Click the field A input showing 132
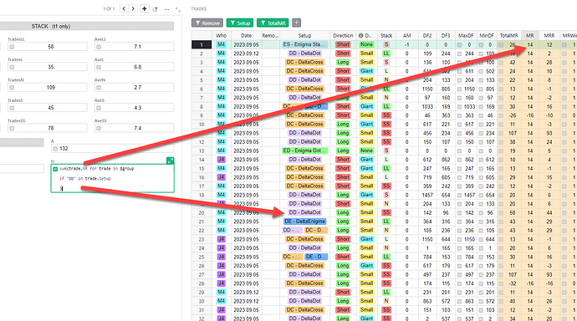 pyautogui.click(x=112, y=149)
